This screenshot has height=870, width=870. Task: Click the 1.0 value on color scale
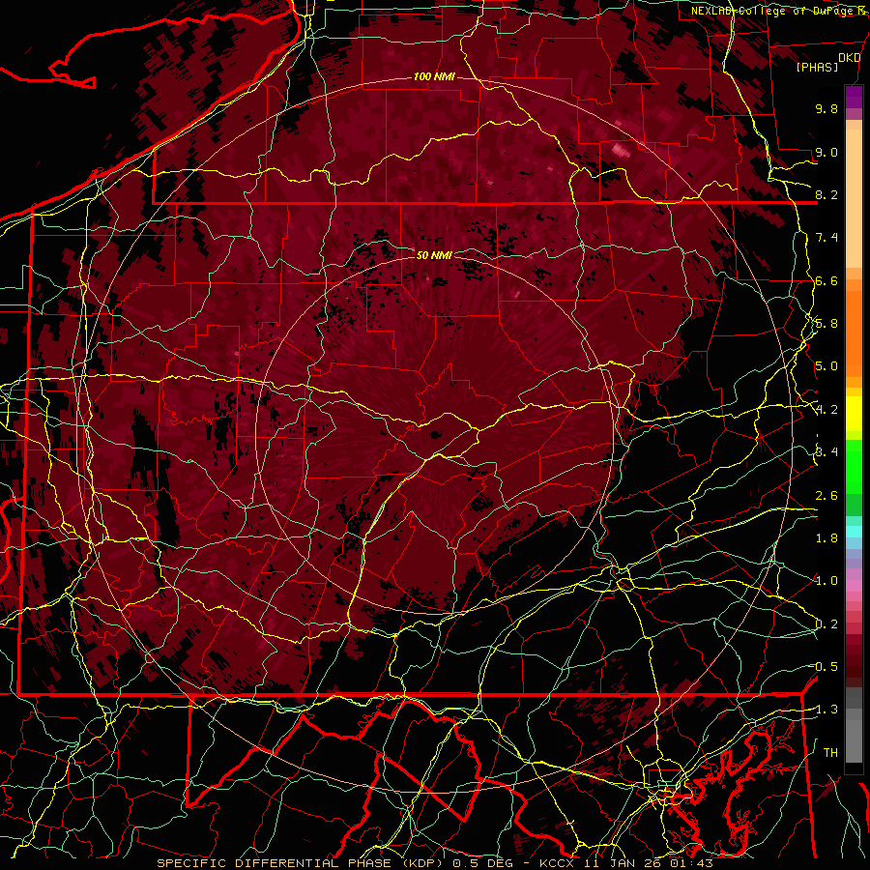826,581
